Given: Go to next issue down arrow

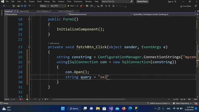Looking at the screenshot, I should [x=39, y=99].
